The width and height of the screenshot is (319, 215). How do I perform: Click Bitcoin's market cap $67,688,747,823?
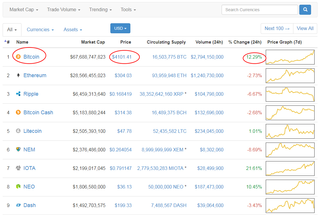coord(88,57)
